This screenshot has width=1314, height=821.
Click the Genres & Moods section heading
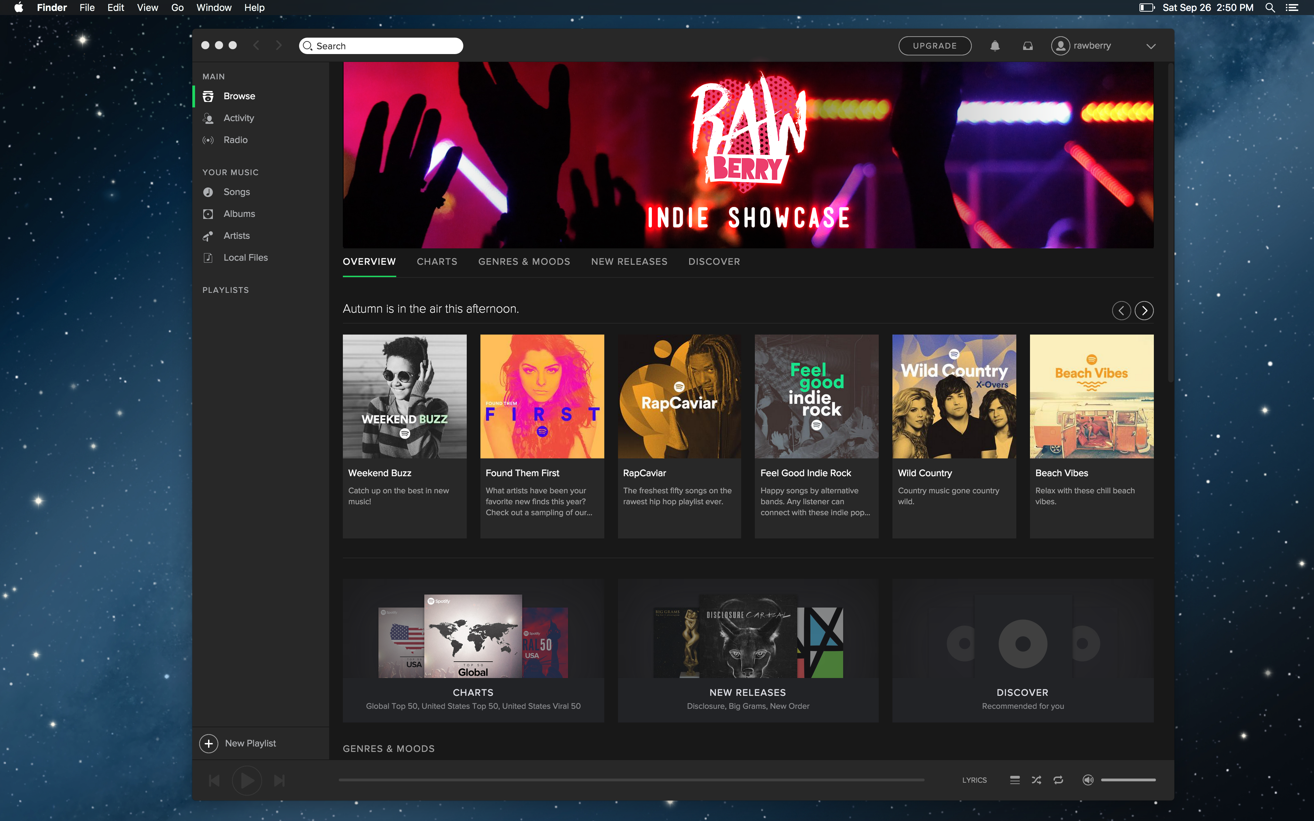[x=389, y=749]
